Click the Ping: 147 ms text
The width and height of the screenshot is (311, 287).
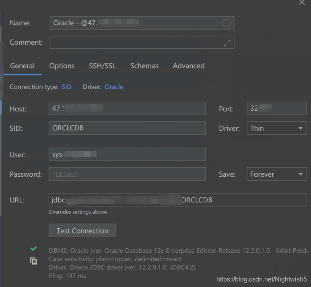pyautogui.click(x=68, y=276)
